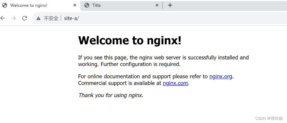Go forward with the forward arrow
Screen dimensions: 287x123
(13, 18)
